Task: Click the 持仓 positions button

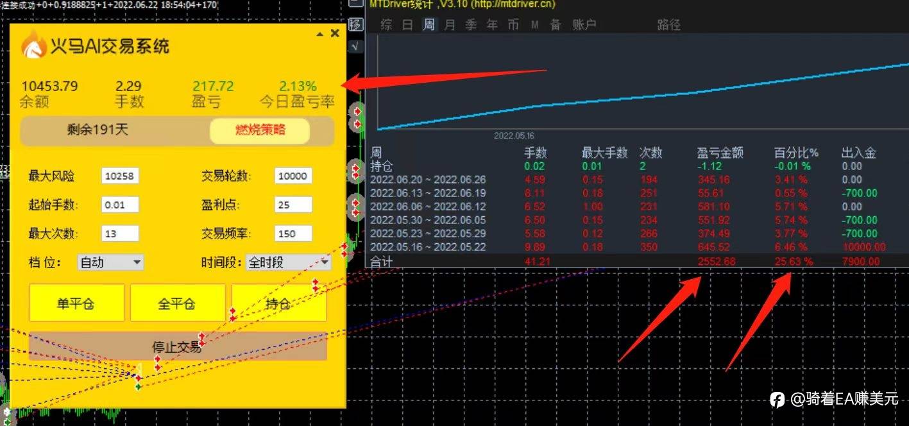Action: (x=278, y=303)
